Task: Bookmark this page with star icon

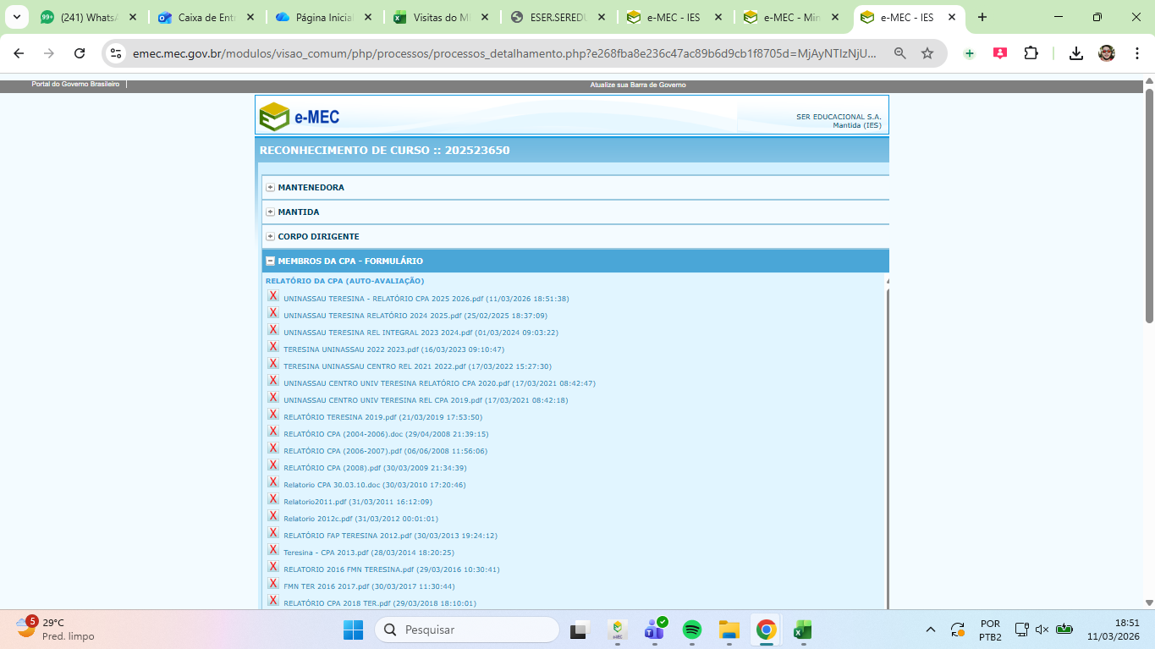Action: click(x=927, y=53)
